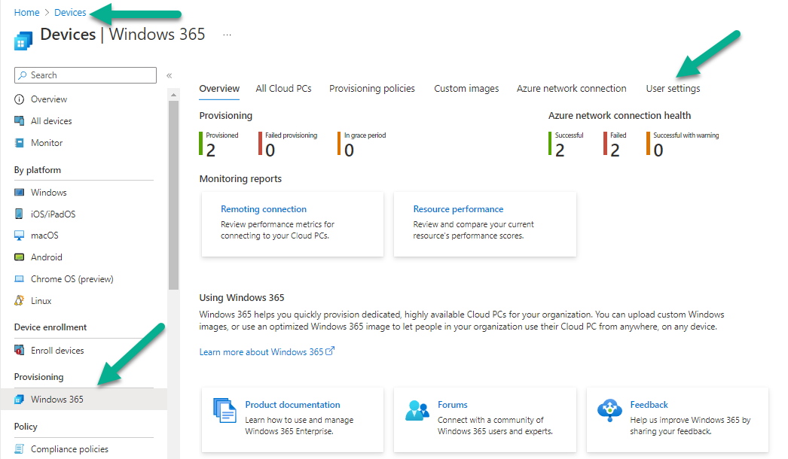Collapse the sidebar with double chevron
788x459 pixels.
[170, 75]
